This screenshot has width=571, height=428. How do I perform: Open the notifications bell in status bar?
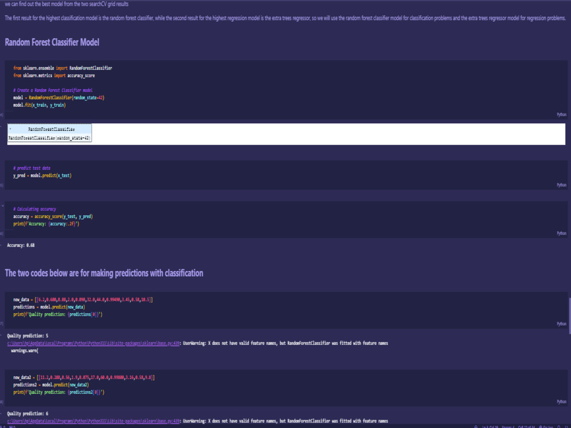[x=559, y=426]
